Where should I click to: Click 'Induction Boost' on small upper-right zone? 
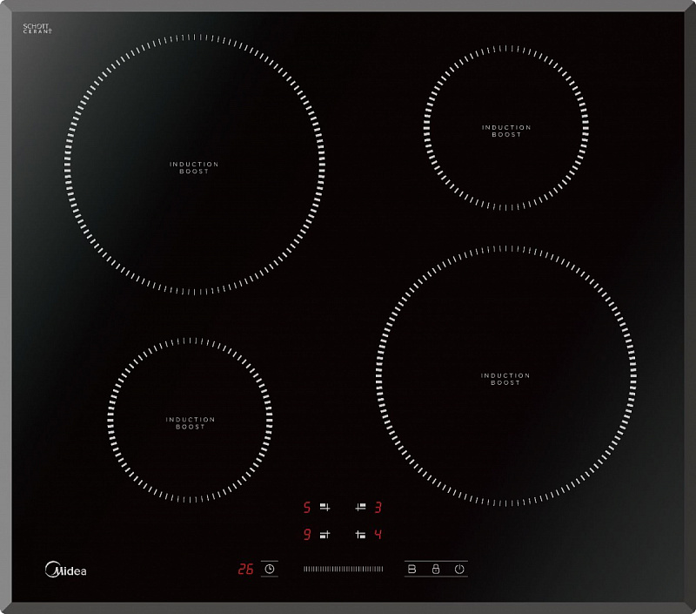(506, 131)
